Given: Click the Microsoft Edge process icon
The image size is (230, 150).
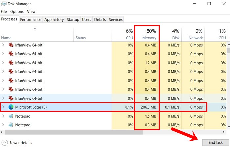Looking at the screenshot, I should pyautogui.click(x=11, y=107).
